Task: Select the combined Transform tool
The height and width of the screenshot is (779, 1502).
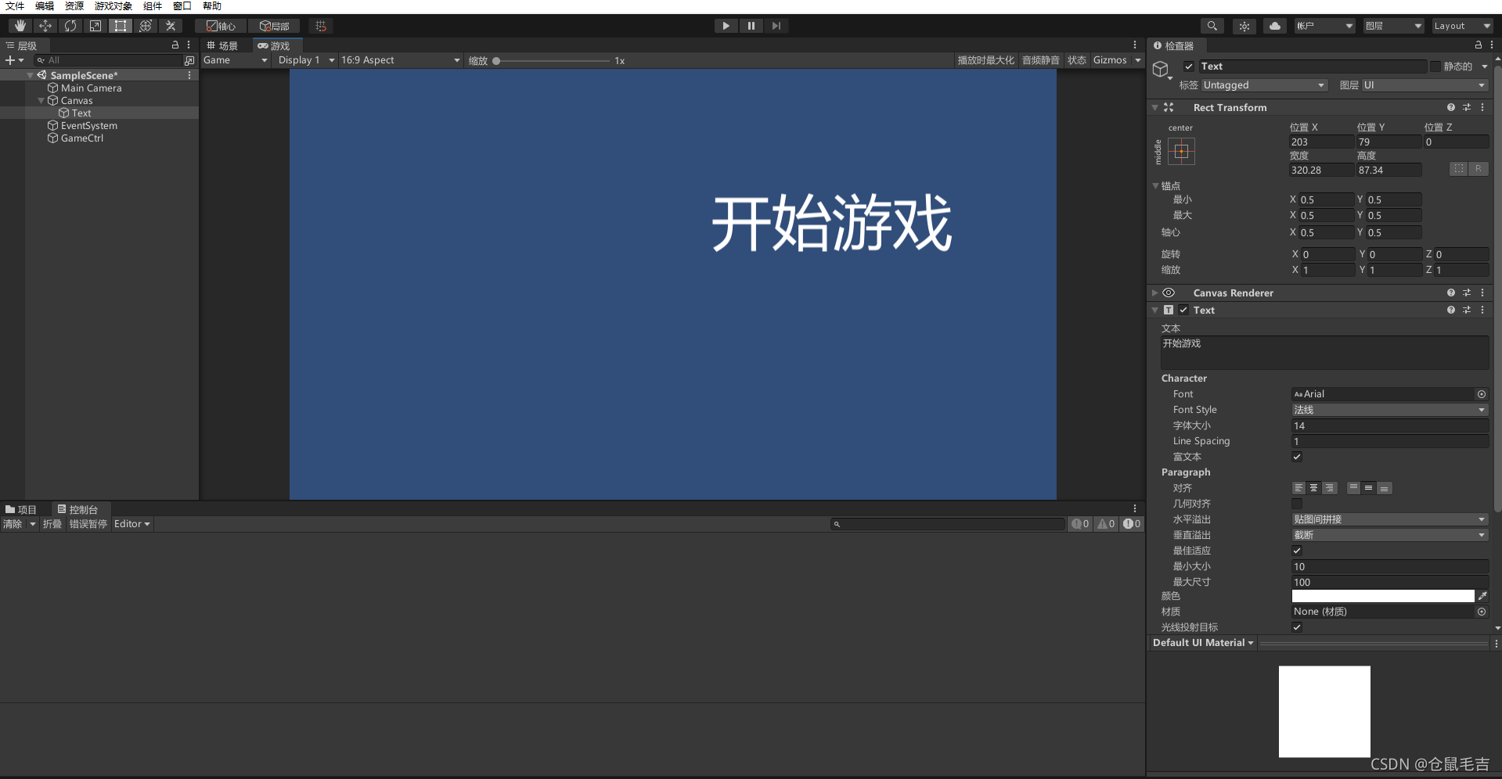Action: (x=146, y=26)
